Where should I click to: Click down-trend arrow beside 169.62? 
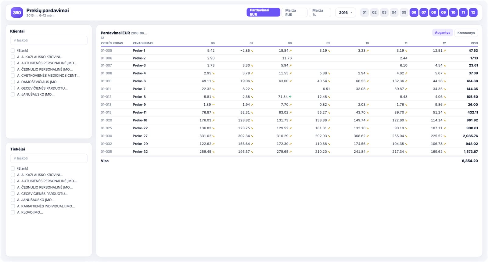click(444, 152)
